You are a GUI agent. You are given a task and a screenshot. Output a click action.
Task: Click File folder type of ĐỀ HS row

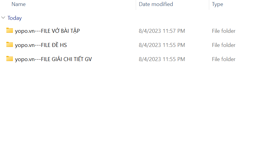pos(224,45)
